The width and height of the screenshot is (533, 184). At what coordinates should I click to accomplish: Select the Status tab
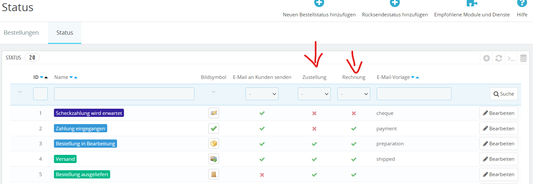point(65,33)
